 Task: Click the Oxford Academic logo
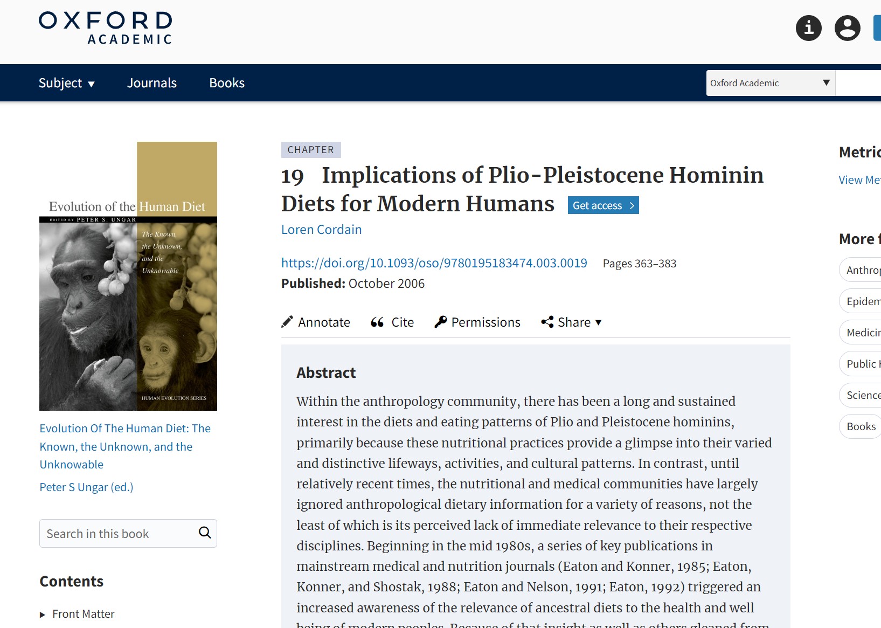tap(105, 27)
